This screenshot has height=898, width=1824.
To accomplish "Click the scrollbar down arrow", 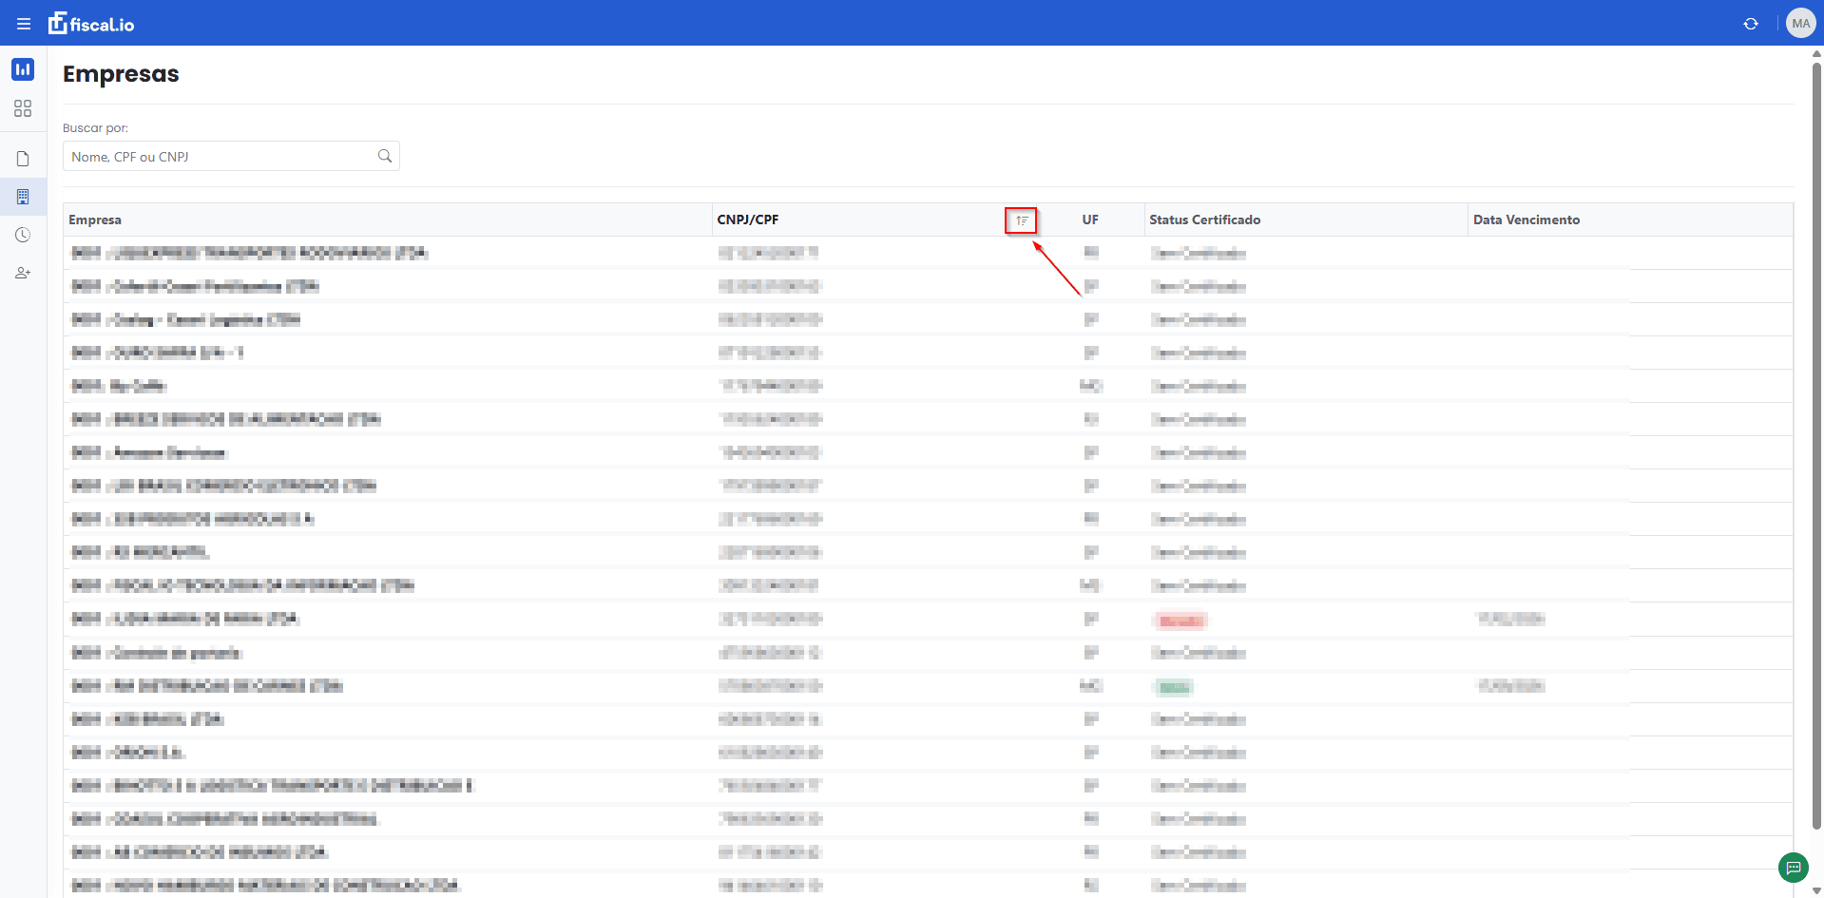I will (1816, 891).
